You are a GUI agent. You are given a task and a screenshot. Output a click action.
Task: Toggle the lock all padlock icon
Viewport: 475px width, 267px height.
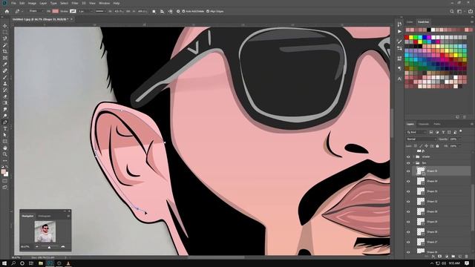tap(437, 146)
